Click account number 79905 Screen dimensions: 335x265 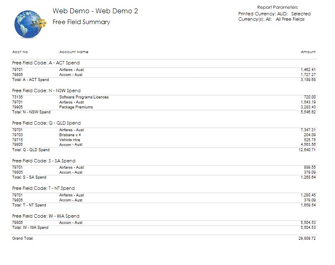pos(17,107)
